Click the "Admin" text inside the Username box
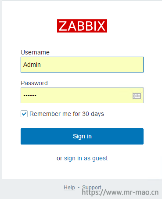Screen dimensions: 162x199 click(32, 65)
